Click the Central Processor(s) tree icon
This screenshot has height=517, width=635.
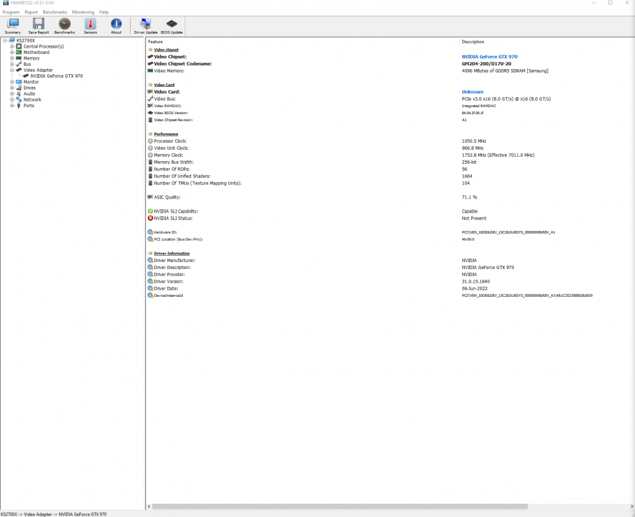pyautogui.click(x=18, y=46)
